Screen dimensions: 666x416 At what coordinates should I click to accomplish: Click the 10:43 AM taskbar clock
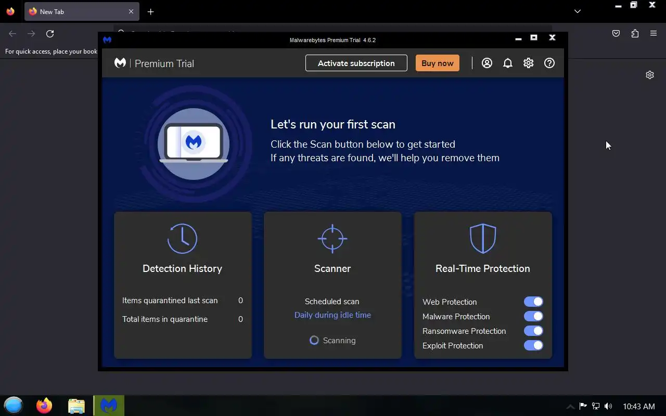click(x=639, y=406)
